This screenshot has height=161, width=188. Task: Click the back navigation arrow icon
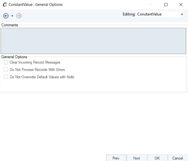tap(6, 16)
